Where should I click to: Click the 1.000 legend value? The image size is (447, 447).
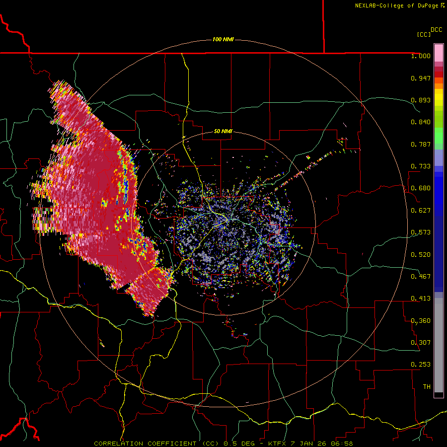421,56
